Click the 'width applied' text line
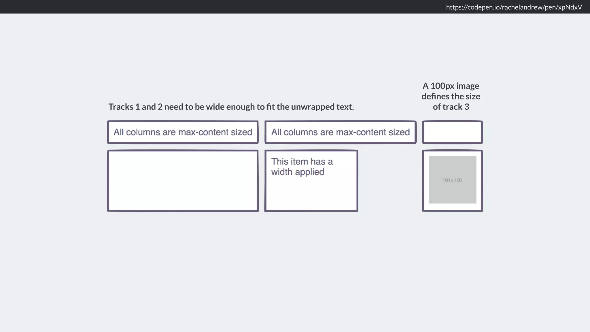590x332 pixels. pos(297,172)
